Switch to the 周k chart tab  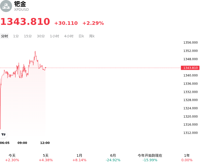point(92,36)
